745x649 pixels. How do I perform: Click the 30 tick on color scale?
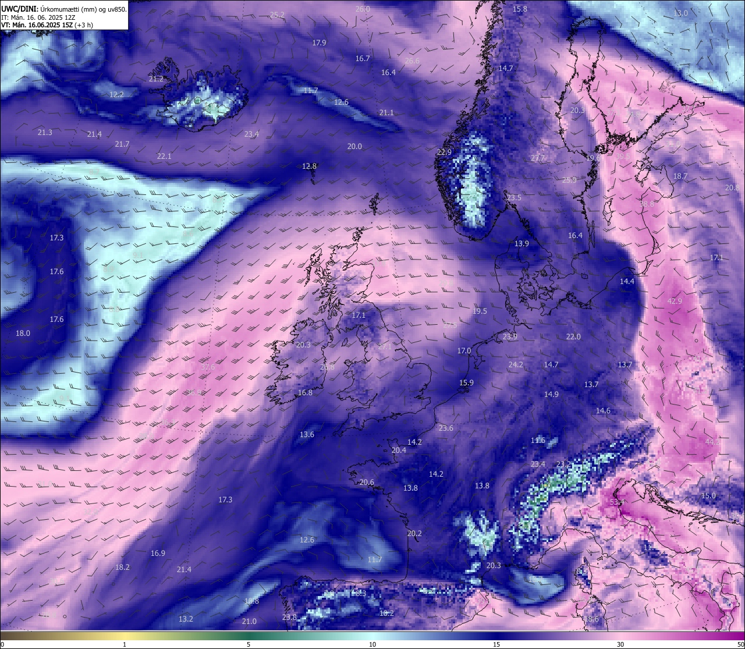[x=620, y=644]
